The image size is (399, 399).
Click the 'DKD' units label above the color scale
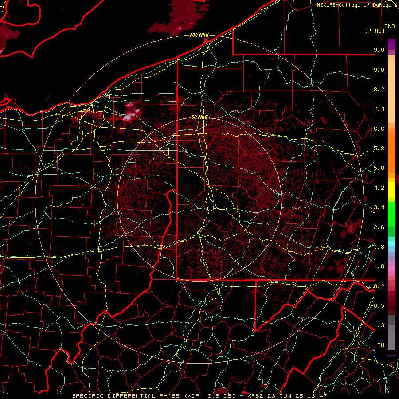point(390,27)
